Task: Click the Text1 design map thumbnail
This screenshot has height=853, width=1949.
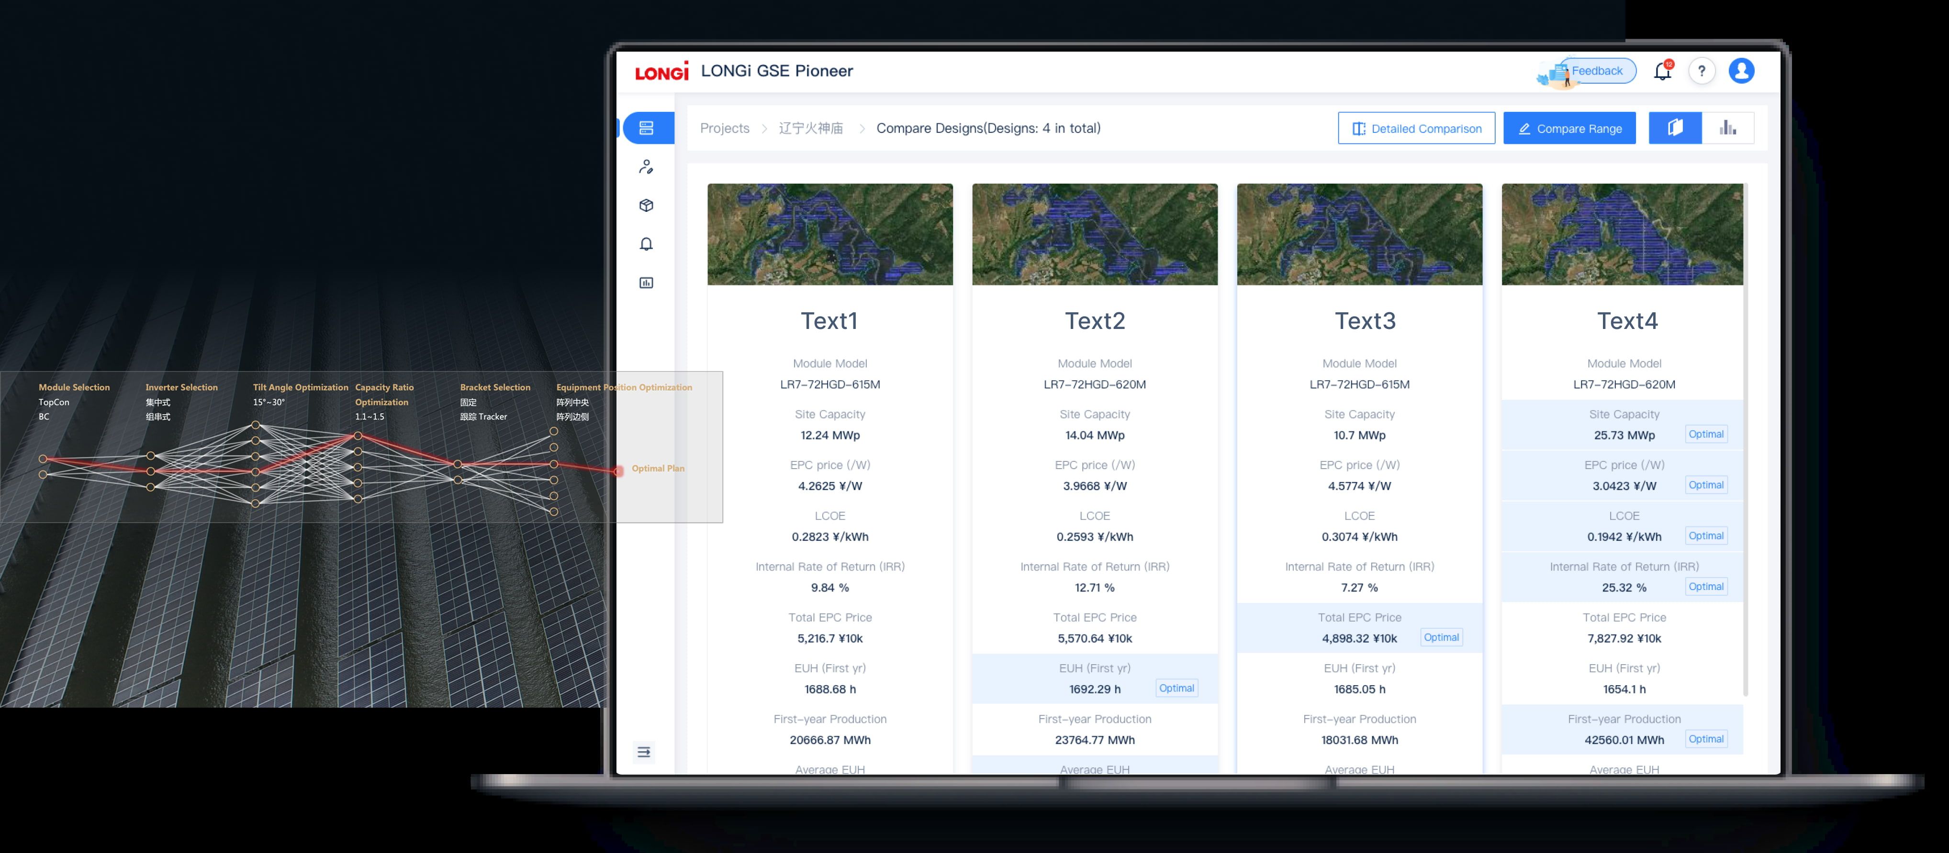Action: coord(830,234)
